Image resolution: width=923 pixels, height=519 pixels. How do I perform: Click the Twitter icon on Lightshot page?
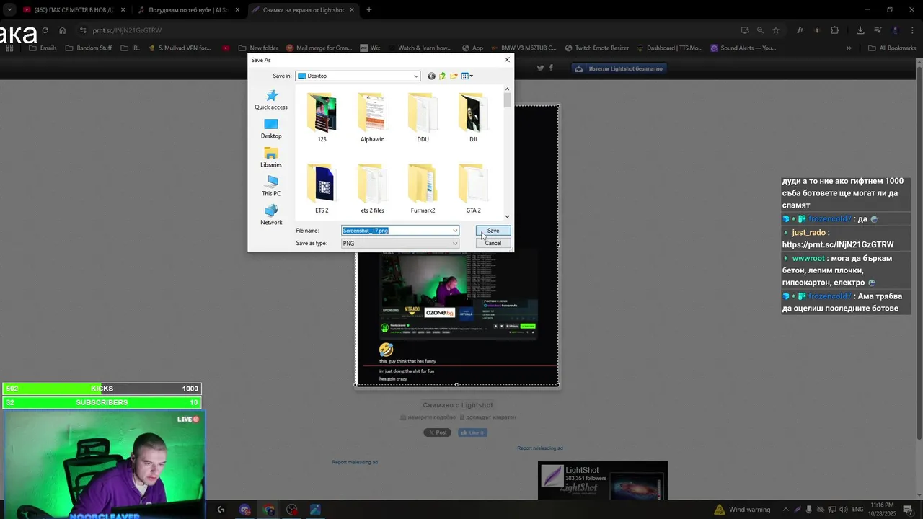(x=540, y=68)
